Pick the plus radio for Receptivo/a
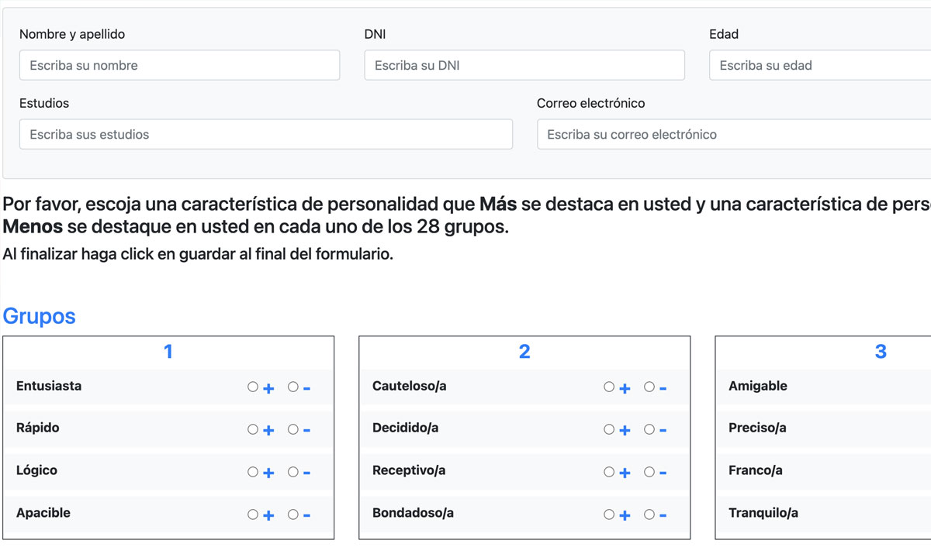The width and height of the screenshot is (931, 554). click(x=609, y=471)
